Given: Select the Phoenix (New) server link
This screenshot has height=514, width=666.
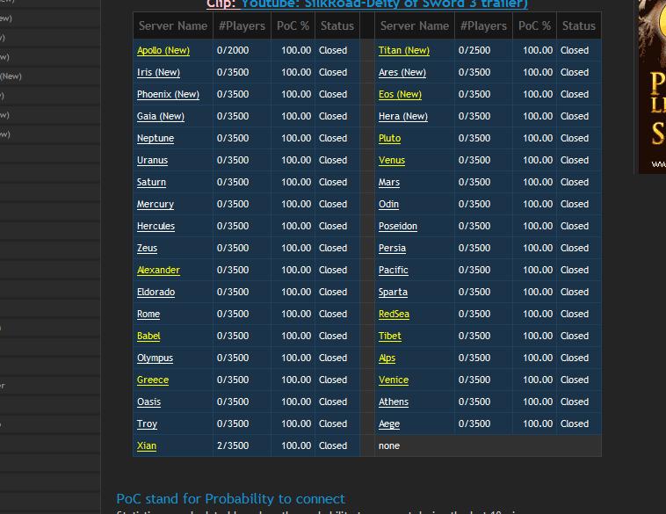Looking at the screenshot, I should click(x=168, y=95).
